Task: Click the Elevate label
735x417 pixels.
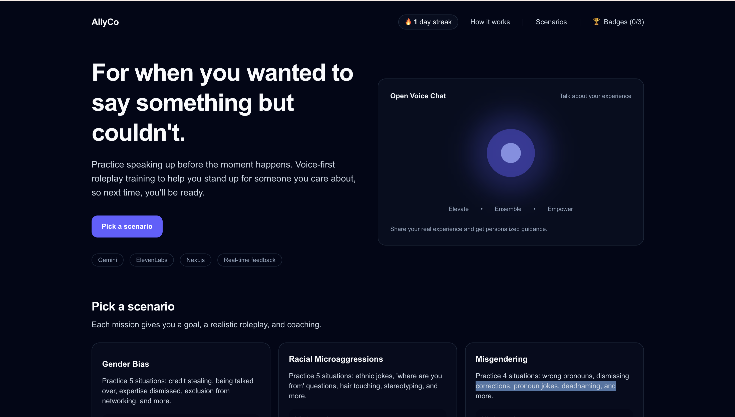Action: 459,209
